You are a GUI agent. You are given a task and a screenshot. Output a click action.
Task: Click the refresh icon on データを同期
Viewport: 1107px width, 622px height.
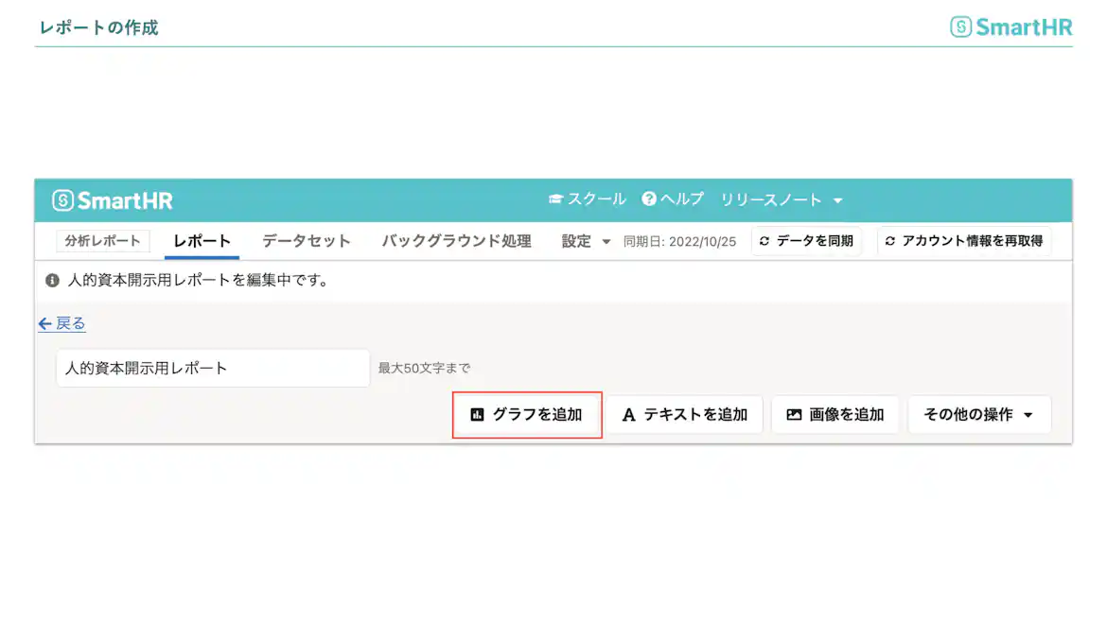click(x=763, y=241)
